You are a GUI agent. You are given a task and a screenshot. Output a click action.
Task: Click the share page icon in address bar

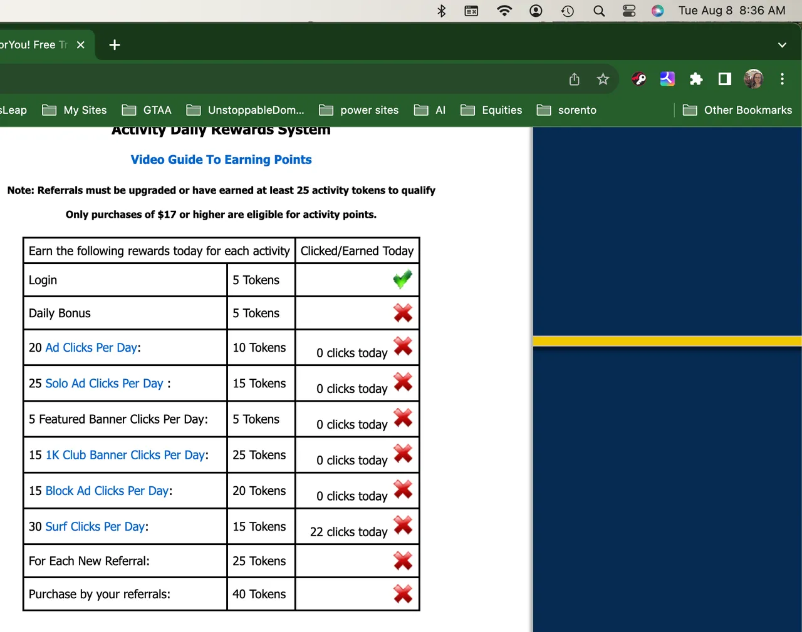click(x=575, y=79)
